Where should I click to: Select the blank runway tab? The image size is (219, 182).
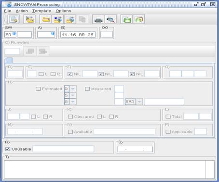9,60
